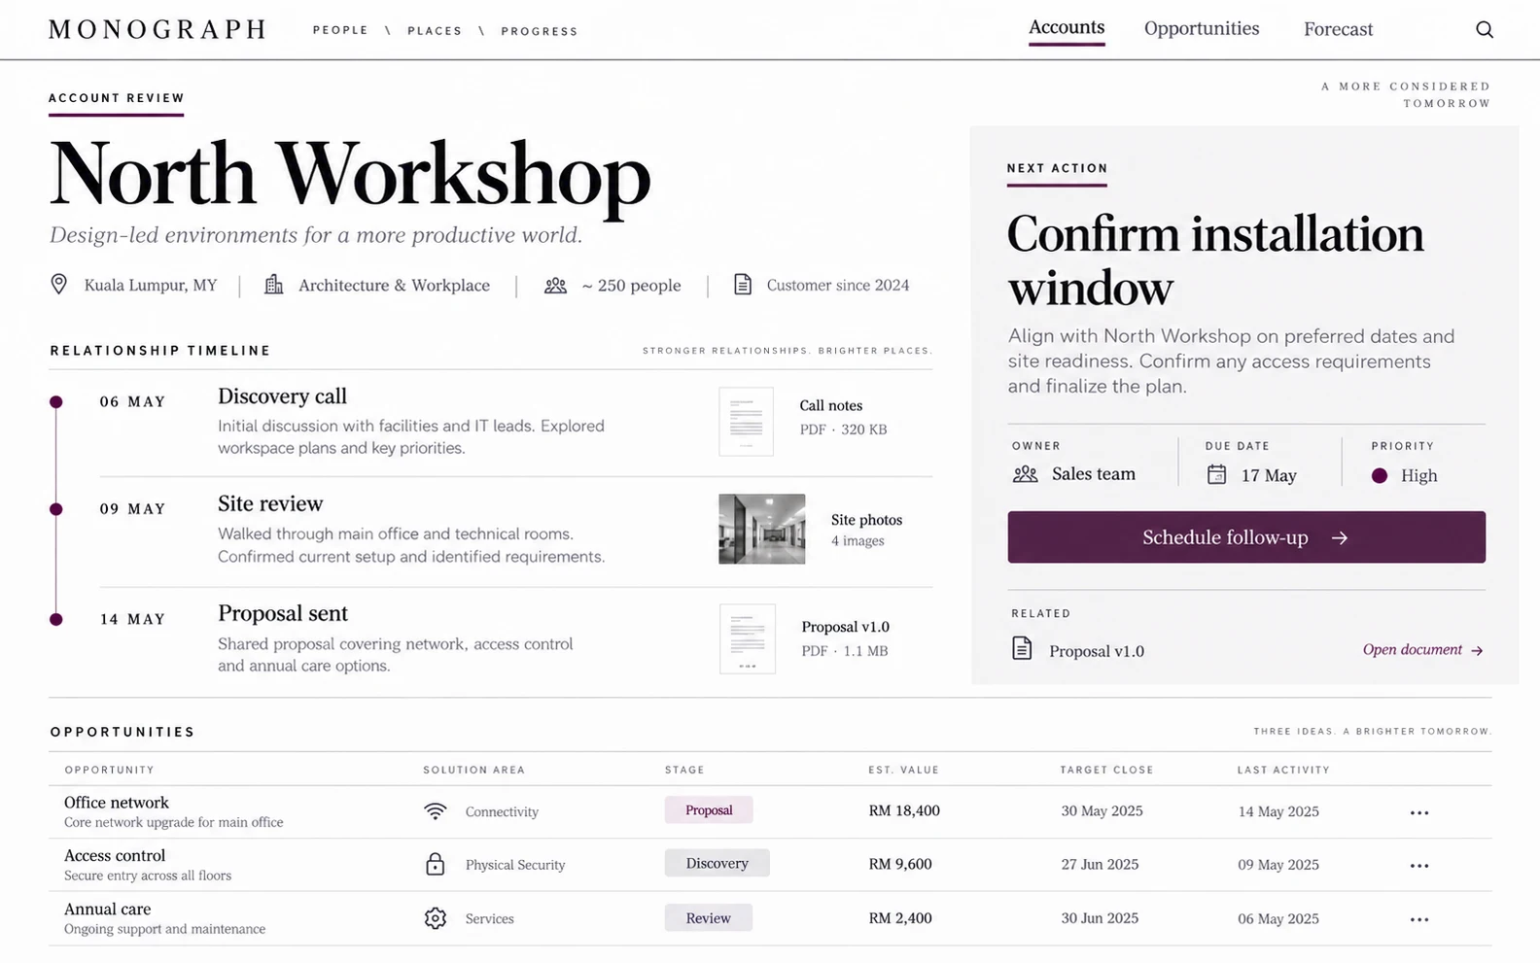This screenshot has height=963, width=1540.
Task: Open the Proposal v1.0 PDF icon in timeline
Action: pyautogui.click(x=747, y=638)
